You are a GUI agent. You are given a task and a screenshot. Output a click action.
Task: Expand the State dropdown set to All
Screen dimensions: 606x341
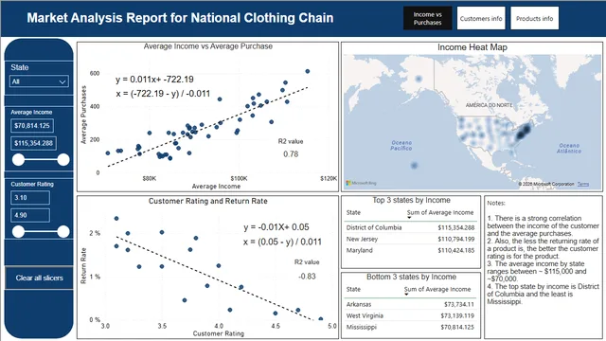pos(39,81)
